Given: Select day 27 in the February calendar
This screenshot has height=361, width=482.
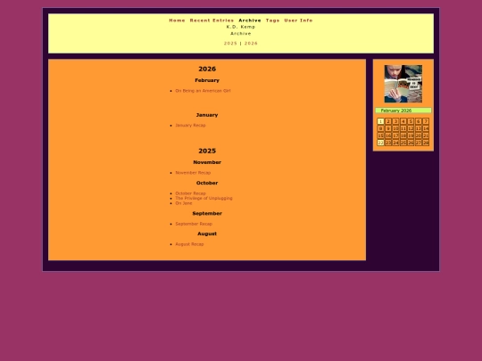Looking at the screenshot, I should click(x=419, y=143).
